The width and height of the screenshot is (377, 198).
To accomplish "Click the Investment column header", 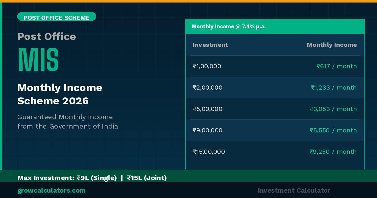I will pyautogui.click(x=210, y=45).
